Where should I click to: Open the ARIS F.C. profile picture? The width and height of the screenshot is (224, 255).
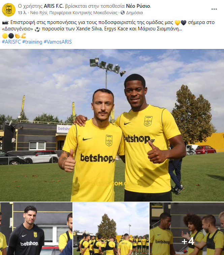[x=9, y=9]
